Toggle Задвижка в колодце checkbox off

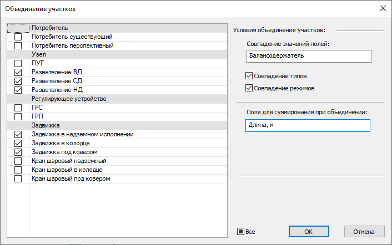tap(18, 143)
